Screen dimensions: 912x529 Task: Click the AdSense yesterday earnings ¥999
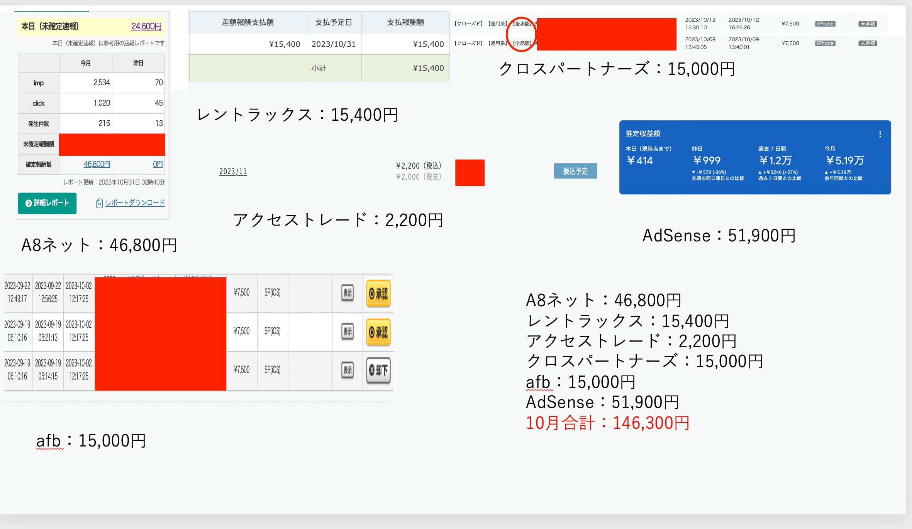707,161
